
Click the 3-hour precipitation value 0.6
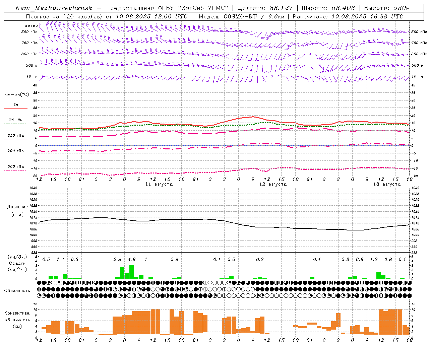360,260
